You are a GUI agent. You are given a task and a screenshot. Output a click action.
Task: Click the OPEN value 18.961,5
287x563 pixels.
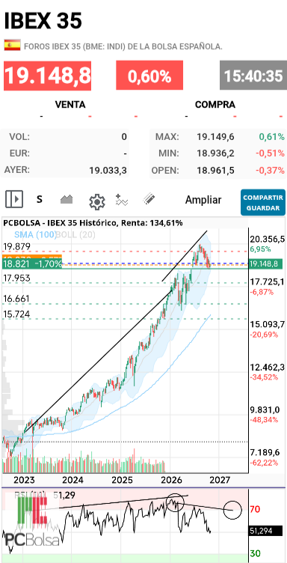(x=215, y=170)
